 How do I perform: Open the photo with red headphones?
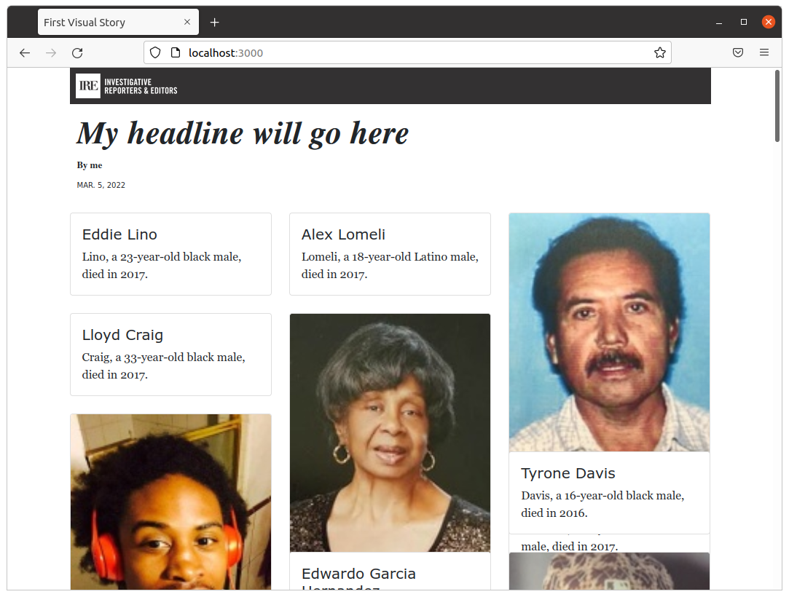(170, 502)
